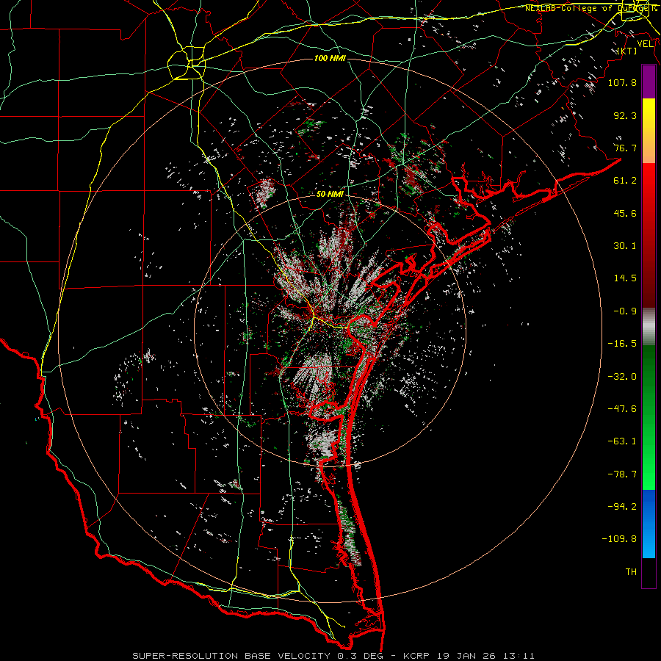Click the 50 NMI range ring label
The width and height of the screenshot is (661, 661).
click(330, 195)
